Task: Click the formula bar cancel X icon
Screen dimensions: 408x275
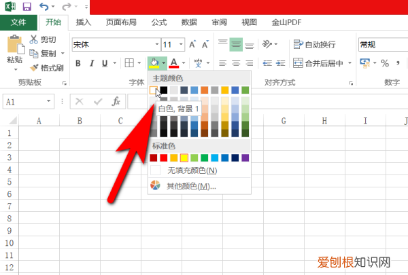Action: pos(79,101)
